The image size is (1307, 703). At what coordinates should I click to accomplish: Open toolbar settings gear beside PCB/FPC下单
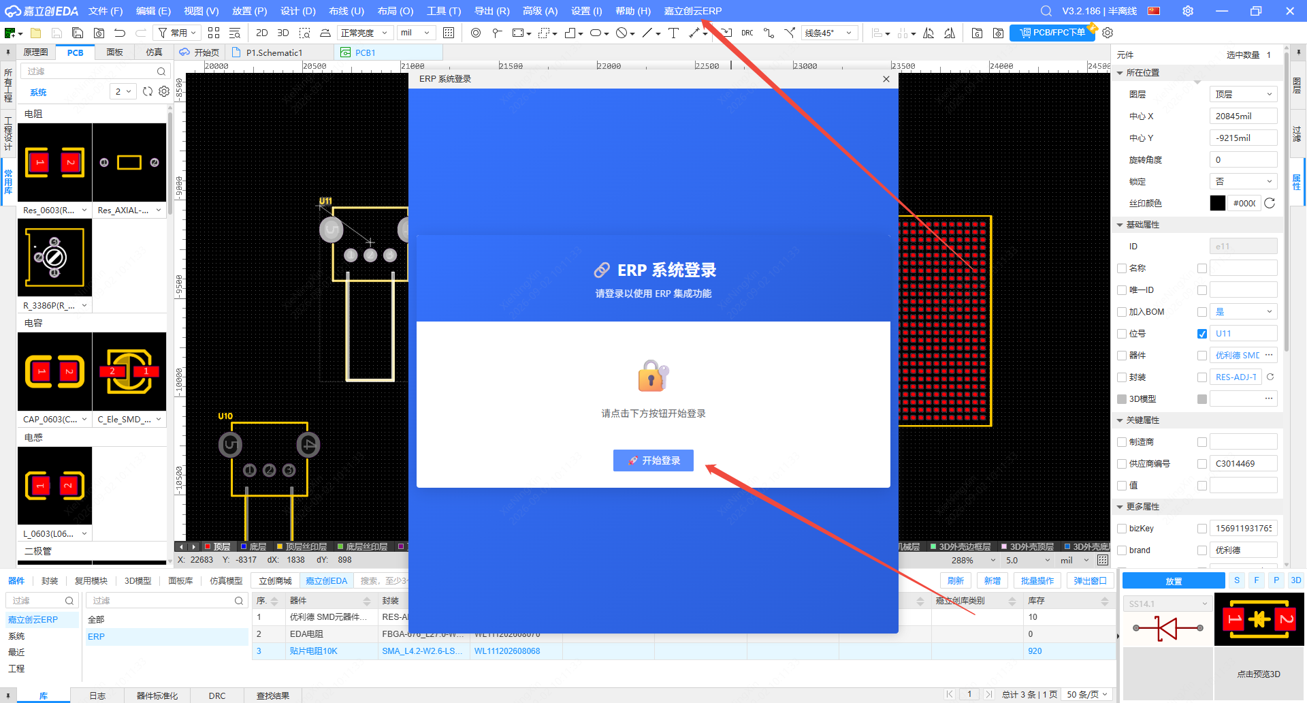[x=1108, y=33]
